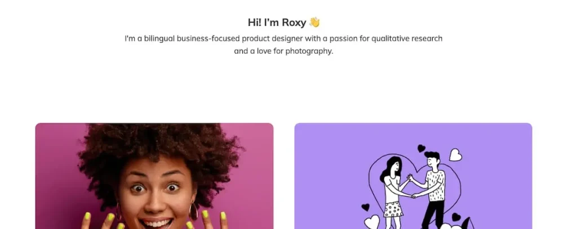Click the word "photography" in the intro
The width and height of the screenshot is (577, 229).
click(309, 51)
